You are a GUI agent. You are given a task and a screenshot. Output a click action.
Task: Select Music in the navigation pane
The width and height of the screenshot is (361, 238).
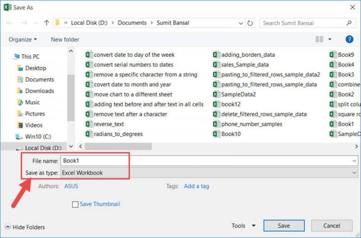[x=29, y=102]
